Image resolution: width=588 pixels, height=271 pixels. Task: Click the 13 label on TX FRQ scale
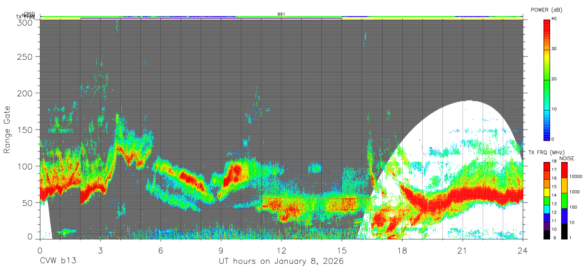pyautogui.click(x=553, y=204)
